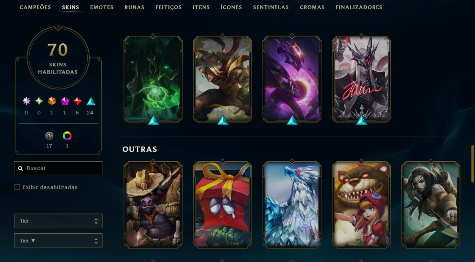Screen dimensions: 475x262
Task: Click the legacy crest icon showing 17
Action: [x=49, y=136]
